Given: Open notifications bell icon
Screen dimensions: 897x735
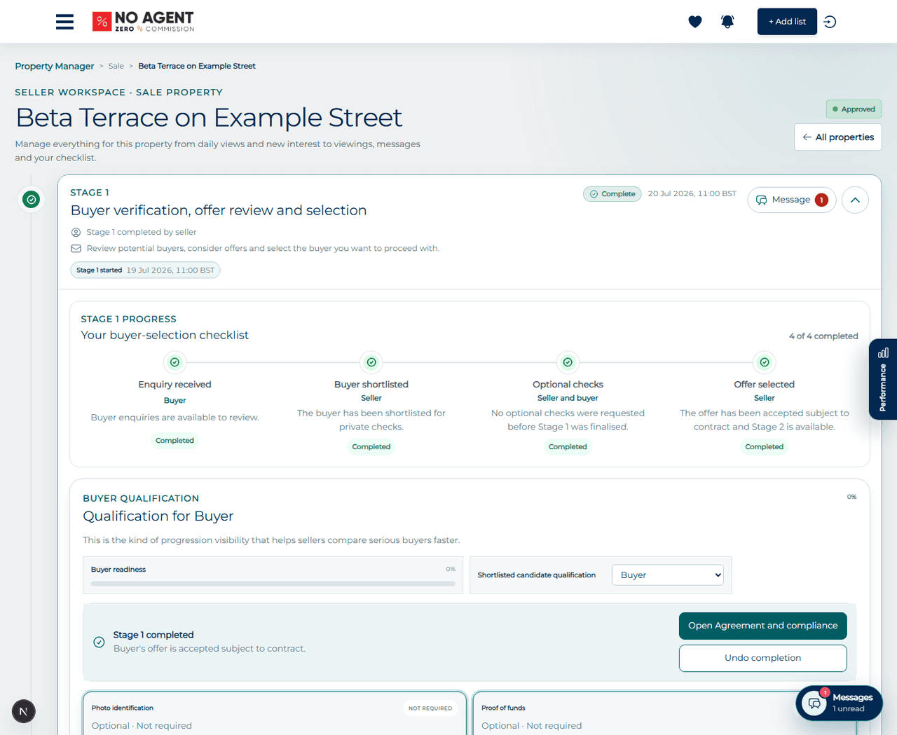Looking at the screenshot, I should tap(727, 22).
